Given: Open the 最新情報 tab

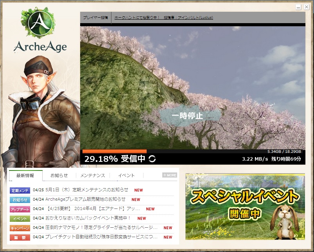Looking at the screenshot, I should (25, 176).
